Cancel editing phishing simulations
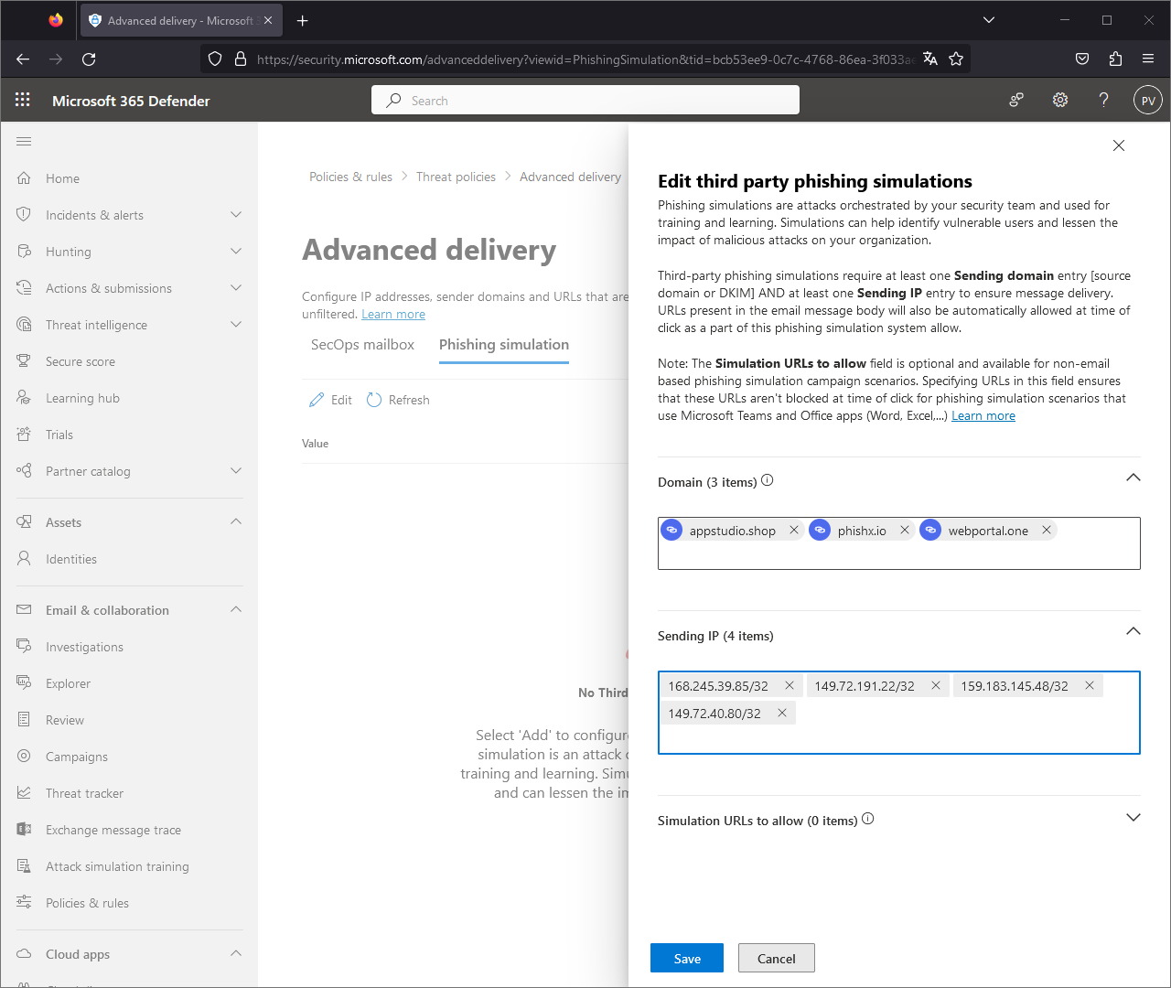The height and width of the screenshot is (988, 1171). click(x=777, y=958)
